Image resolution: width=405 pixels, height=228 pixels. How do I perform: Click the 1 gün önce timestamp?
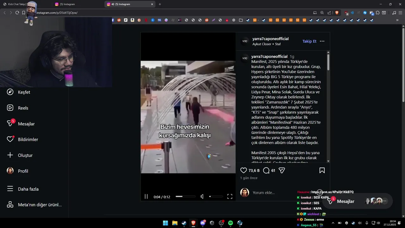(x=249, y=178)
